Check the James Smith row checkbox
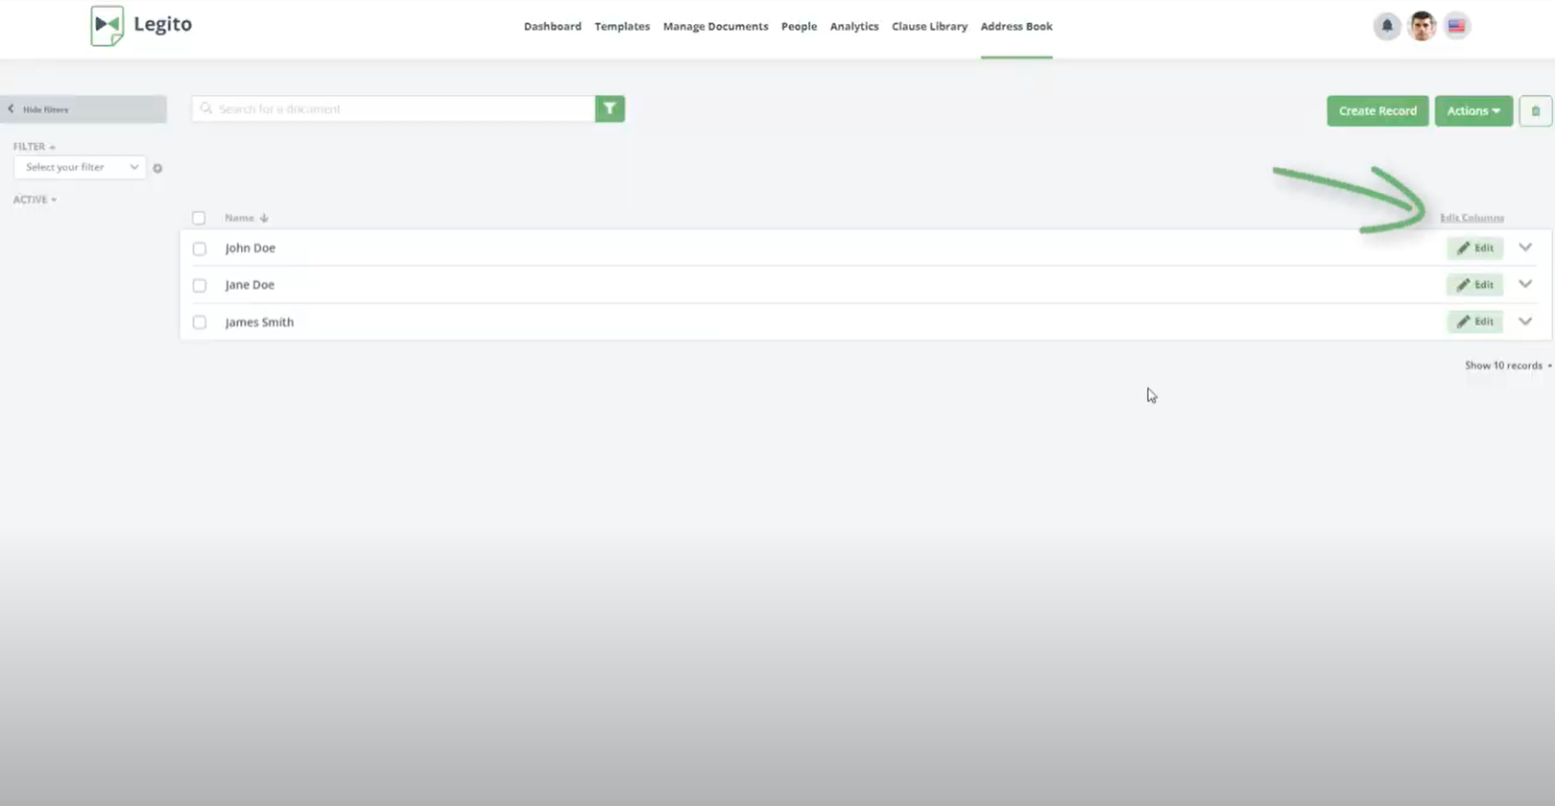 coord(200,322)
